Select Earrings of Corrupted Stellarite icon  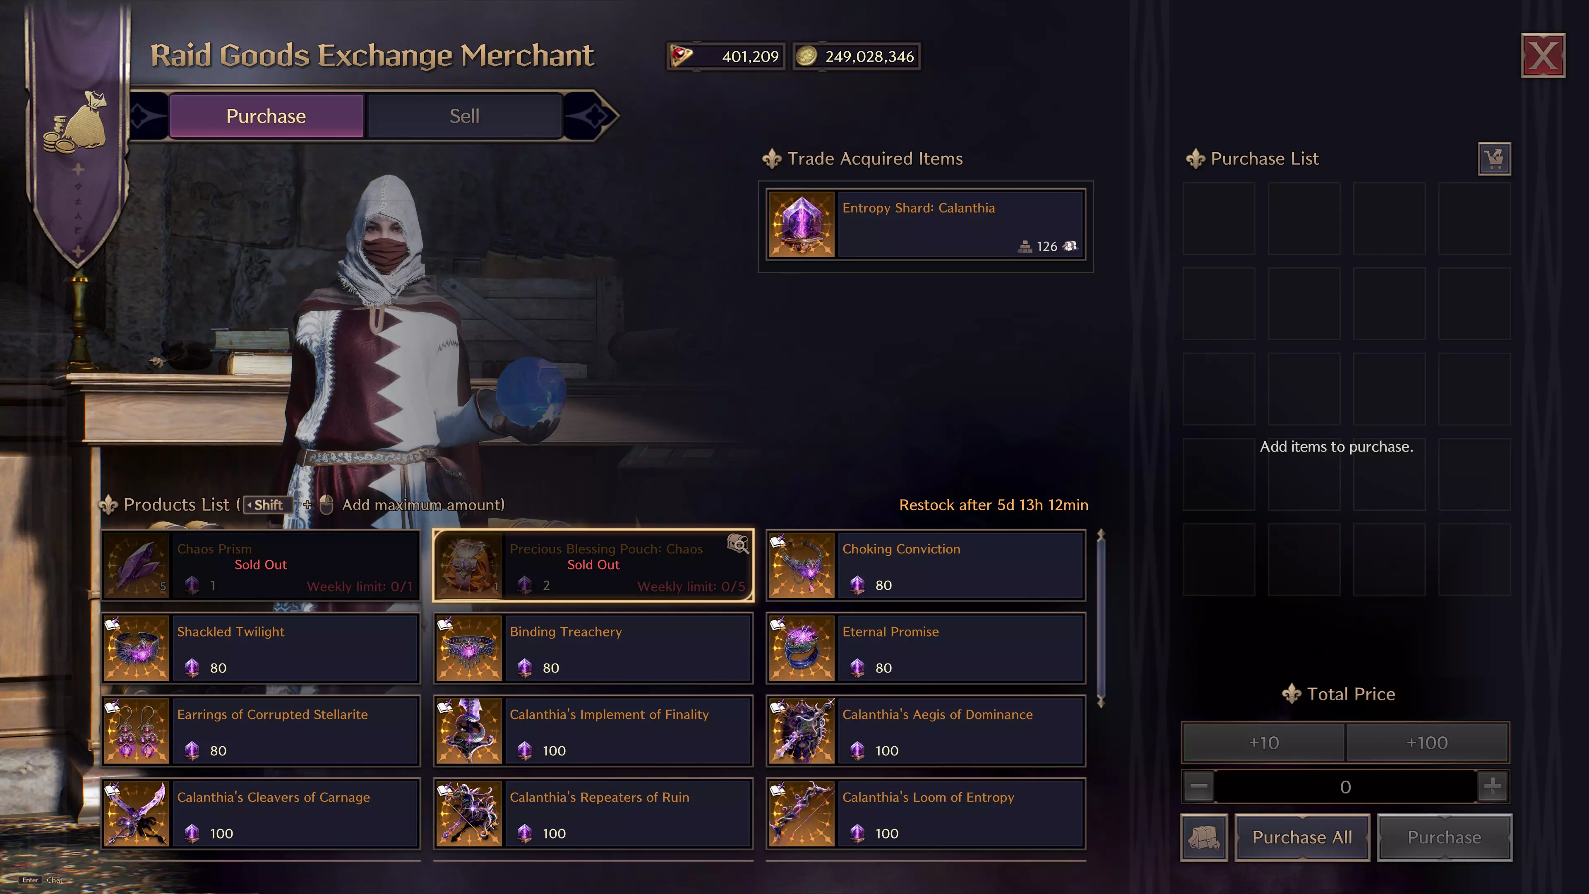(136, 731)
